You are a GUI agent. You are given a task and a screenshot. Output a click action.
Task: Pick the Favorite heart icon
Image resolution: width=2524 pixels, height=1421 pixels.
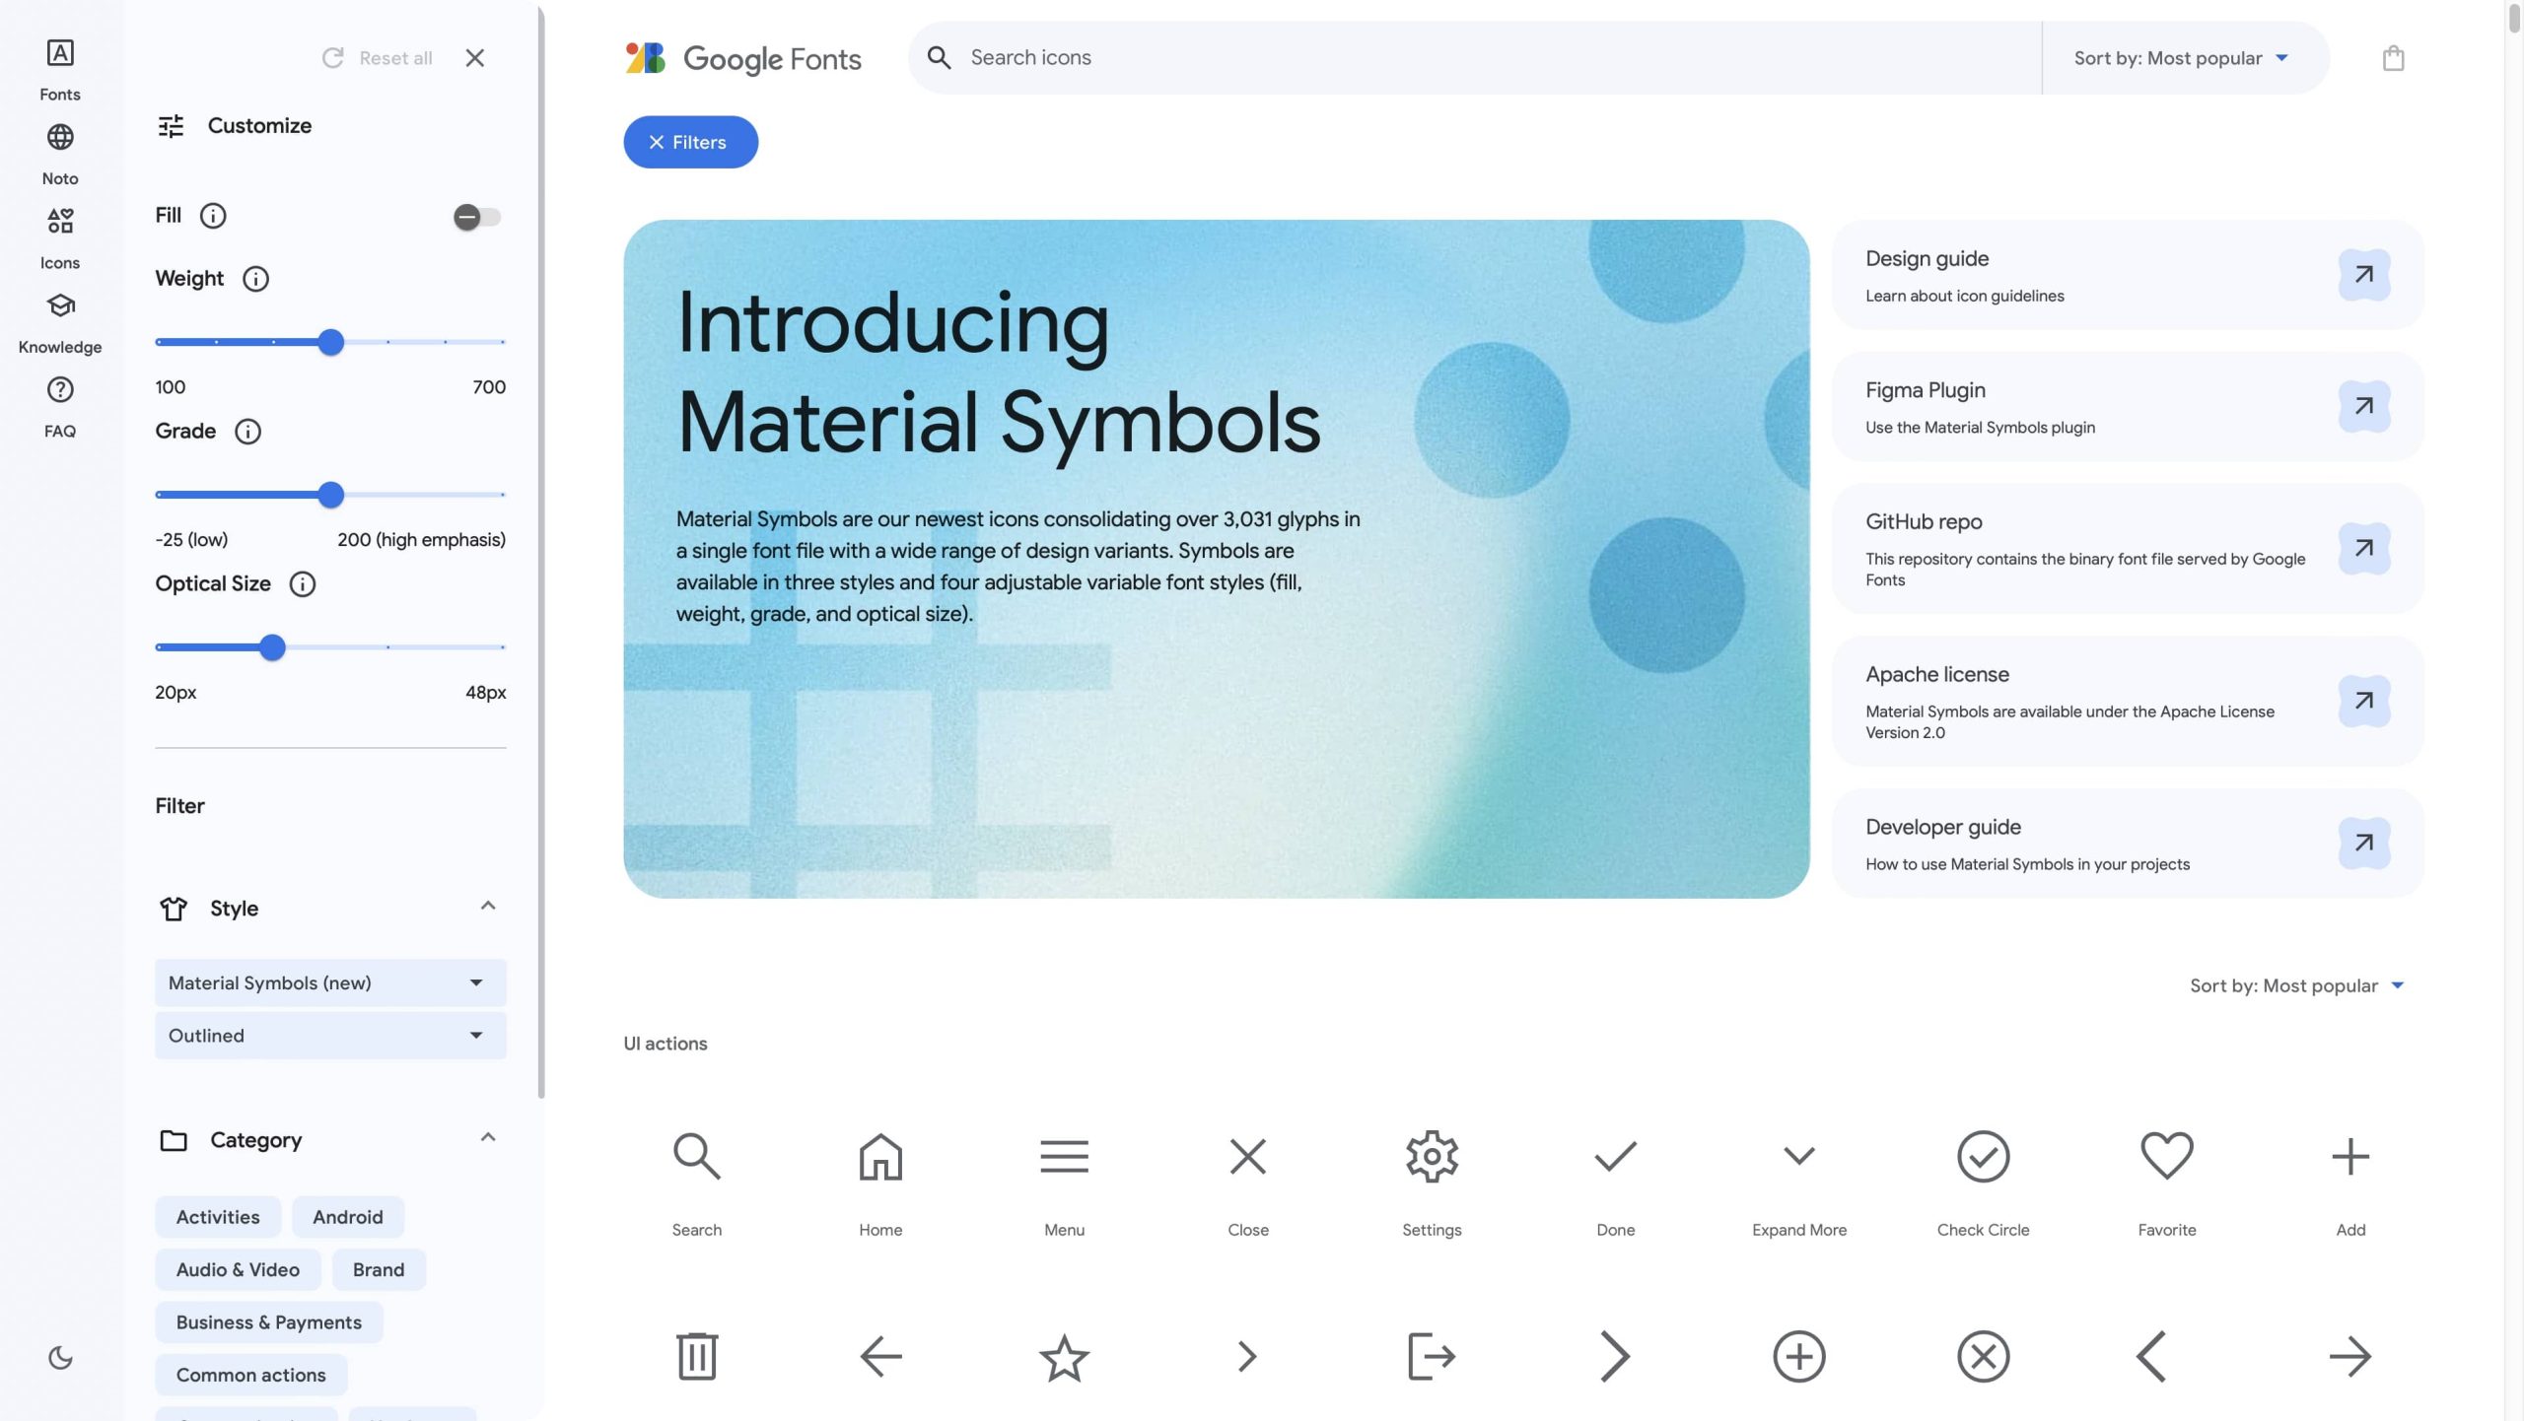pos(2166,1156)
